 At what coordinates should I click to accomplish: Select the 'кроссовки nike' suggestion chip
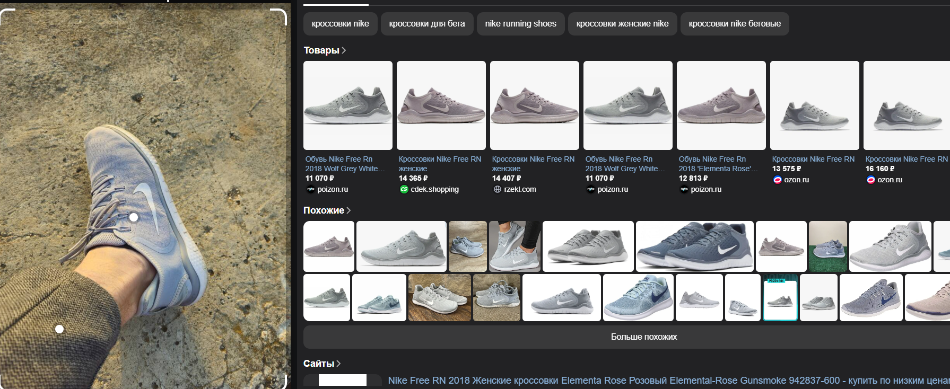click(x=340, y=24)
